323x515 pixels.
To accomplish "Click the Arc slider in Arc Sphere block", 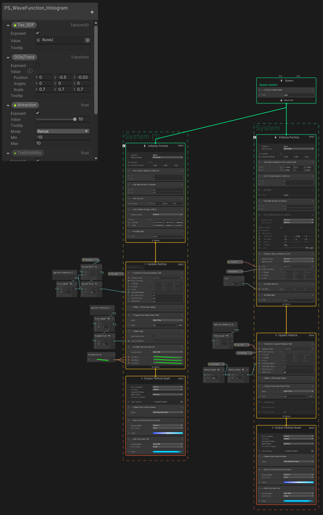I will pos(295,248).
